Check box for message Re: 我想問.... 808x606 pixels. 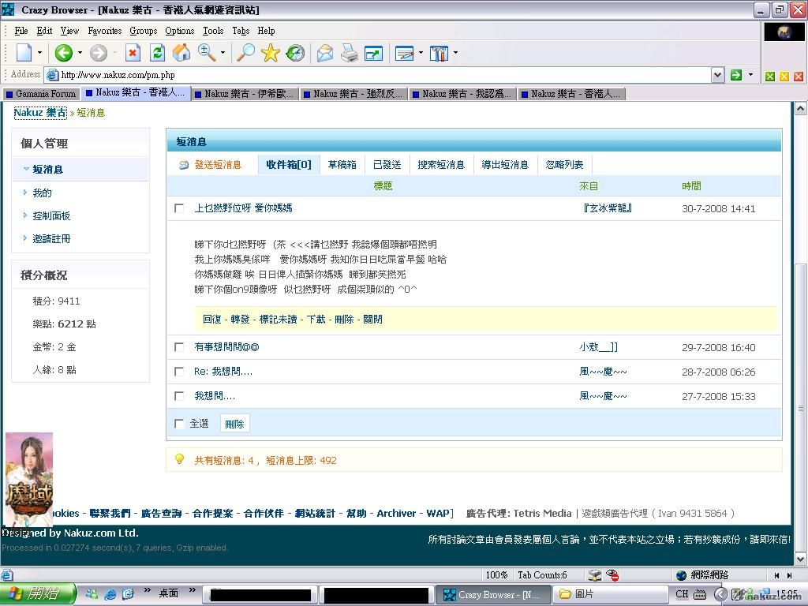pyautogui.click(x=179, y=372)
